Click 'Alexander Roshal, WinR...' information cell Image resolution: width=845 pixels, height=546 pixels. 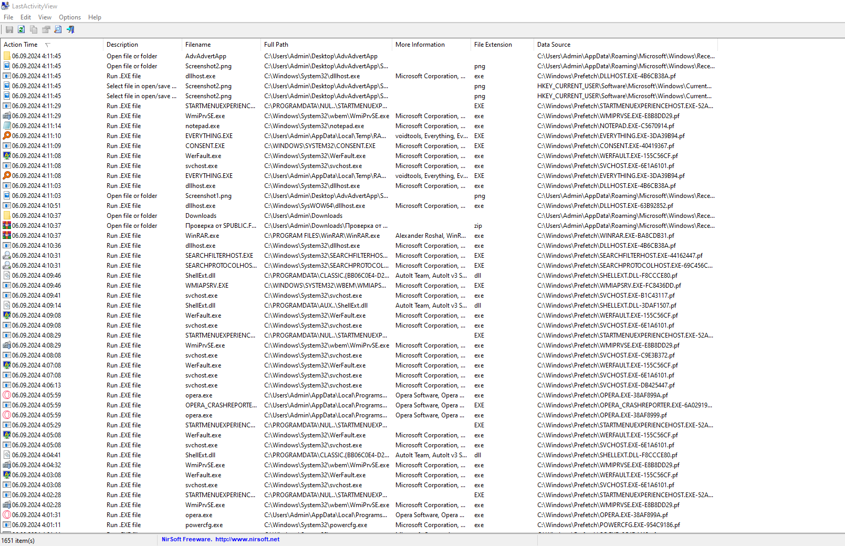(430, 236)
